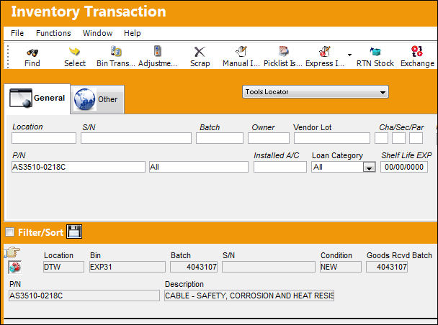
Task: Click the empty result S/N field
Action: click(x=269, y=267)
